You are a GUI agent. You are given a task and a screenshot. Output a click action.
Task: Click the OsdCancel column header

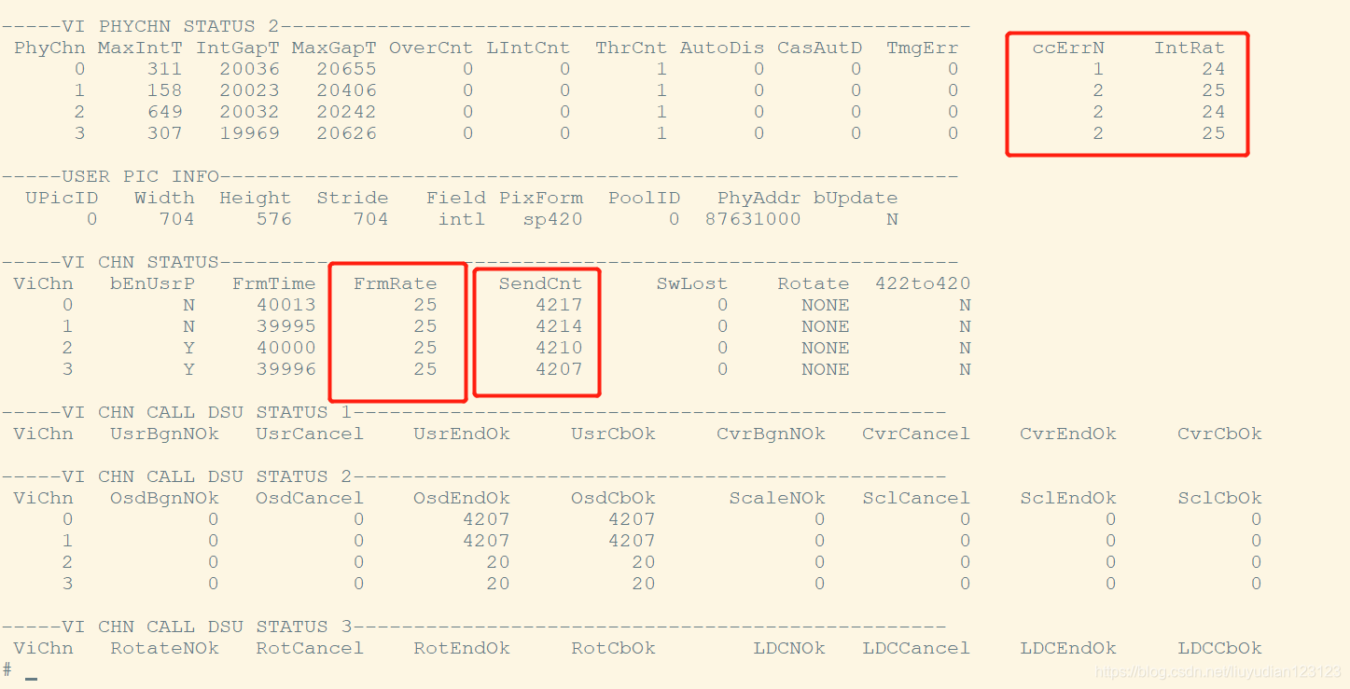pos(310,498)
